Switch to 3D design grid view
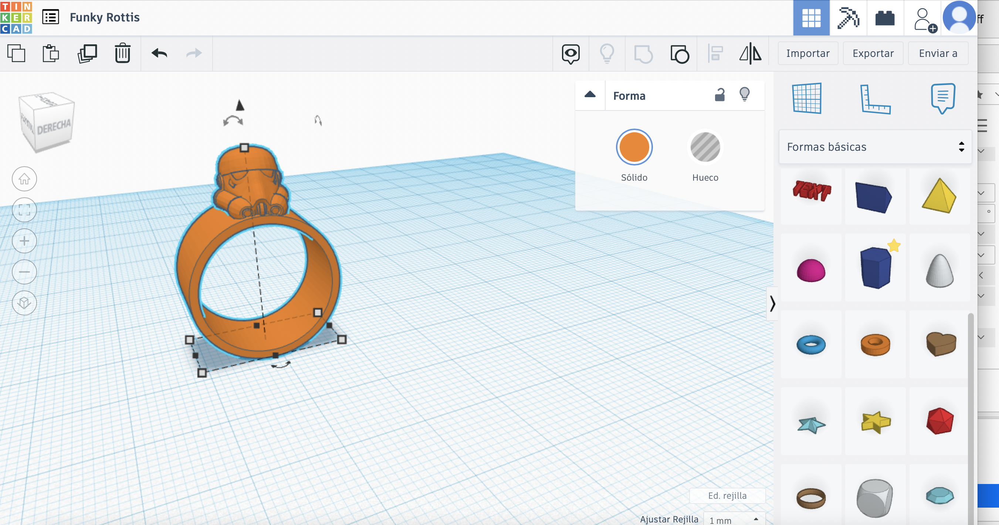The image size is (999, 525). 811,18
